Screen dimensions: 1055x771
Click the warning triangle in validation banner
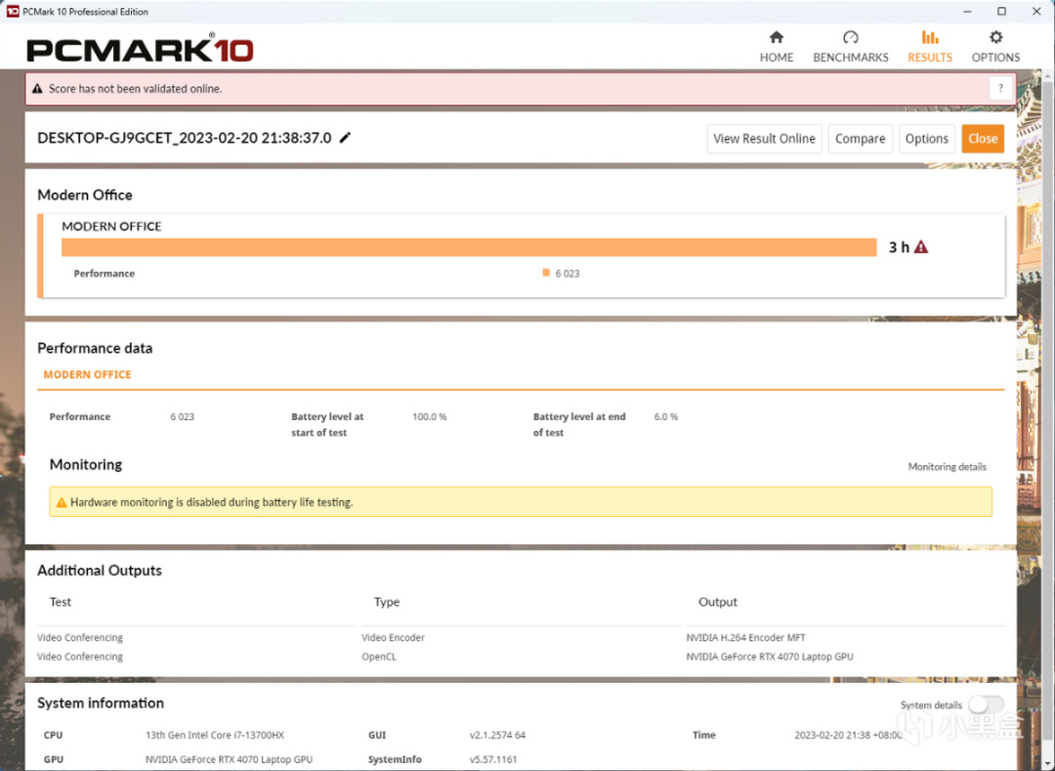pos(38,89)
